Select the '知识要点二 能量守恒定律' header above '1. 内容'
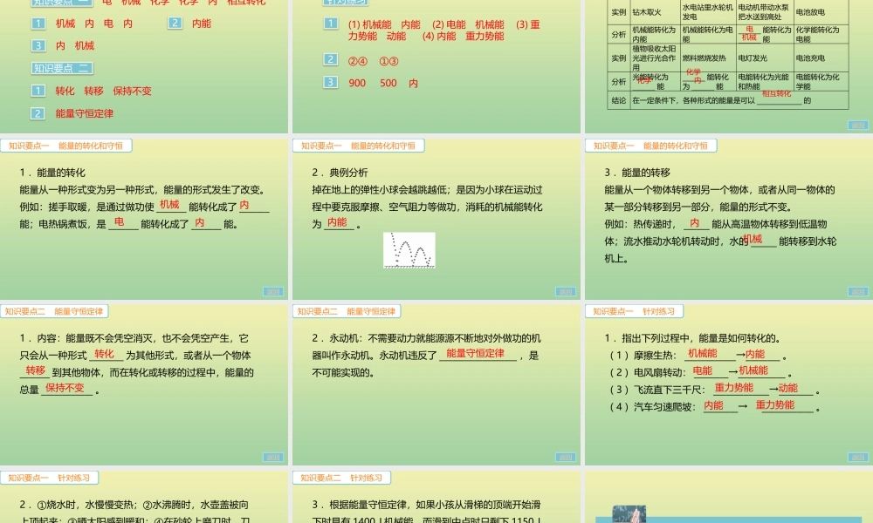The width and height of the screenshot is (873, 523). [x=54, y=311]
